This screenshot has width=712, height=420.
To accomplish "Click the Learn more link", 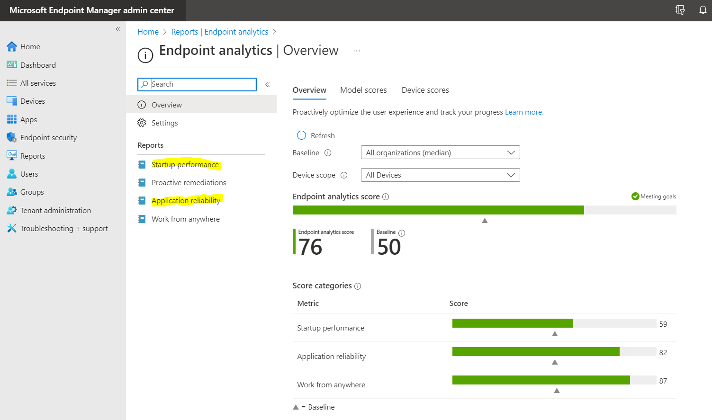I will 523,112.
